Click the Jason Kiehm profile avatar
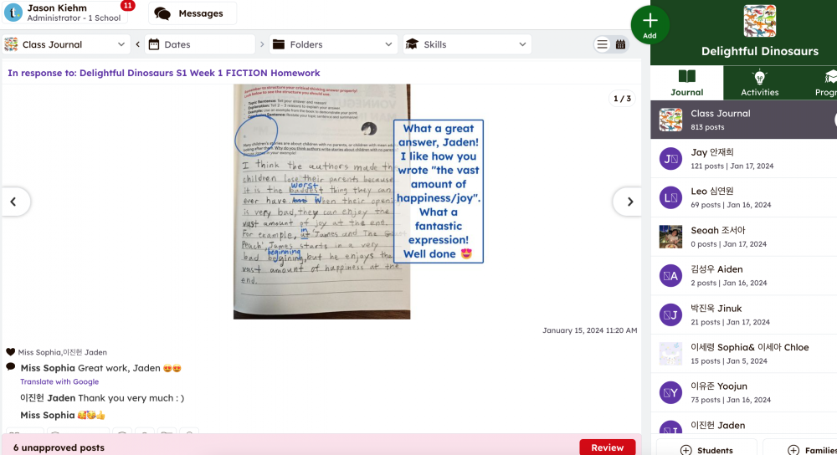Viewport: 837px width, 455px height. point(13,13)
